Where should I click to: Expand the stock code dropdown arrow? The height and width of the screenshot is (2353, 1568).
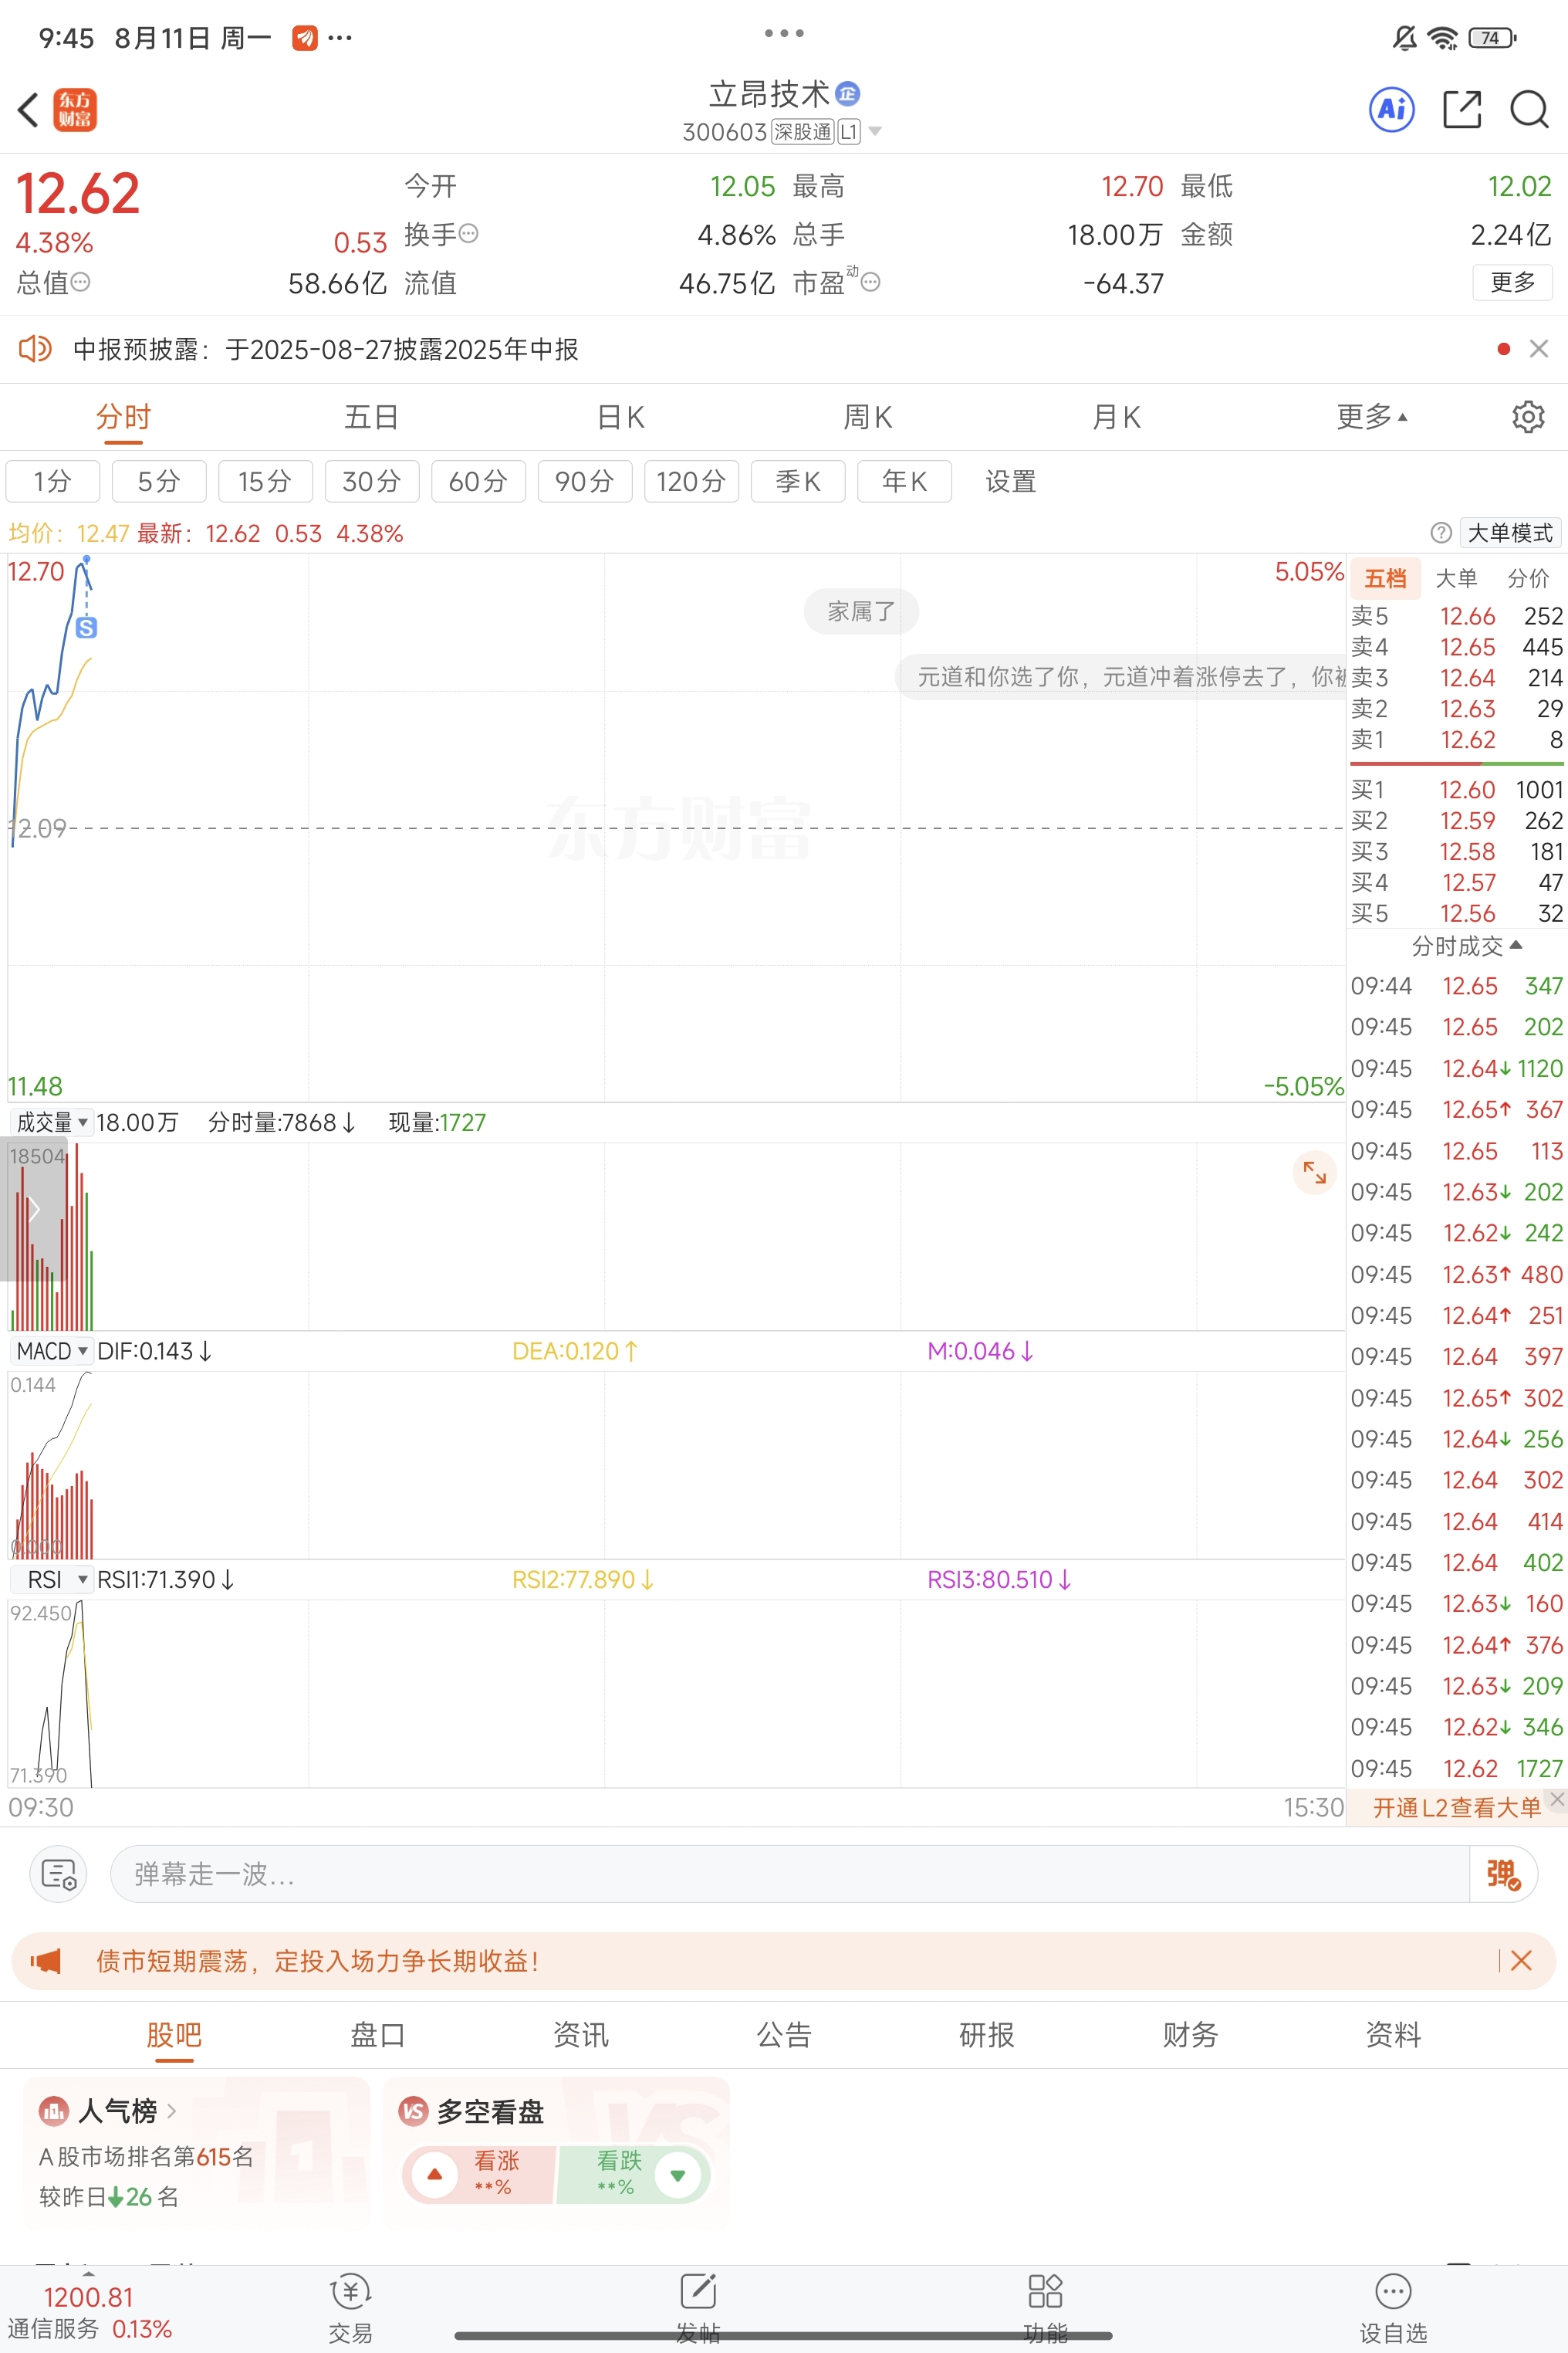875,131
